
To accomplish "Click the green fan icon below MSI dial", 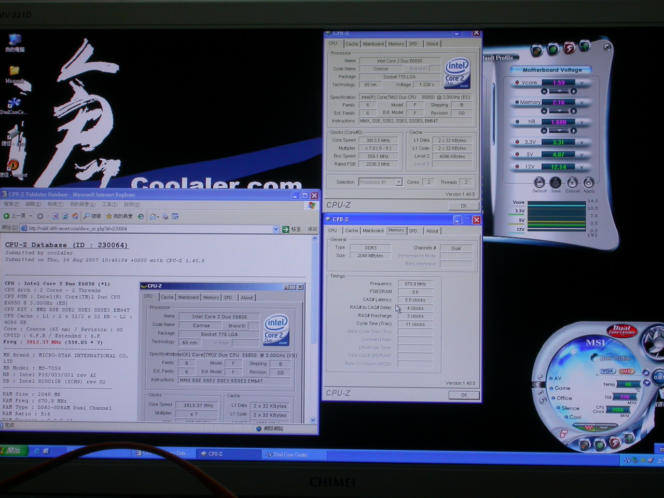I will [600, 445].
